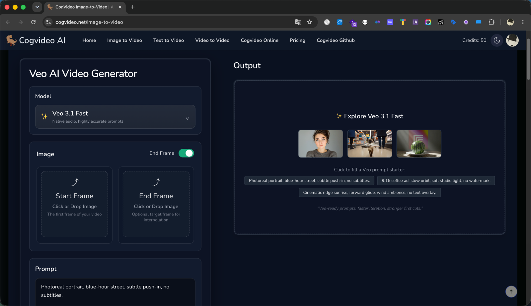Close the CogVideo Image-to-Video tab
Image resolution: width=531 pixels, height=306 pixels.
click(x=120, y=7)
